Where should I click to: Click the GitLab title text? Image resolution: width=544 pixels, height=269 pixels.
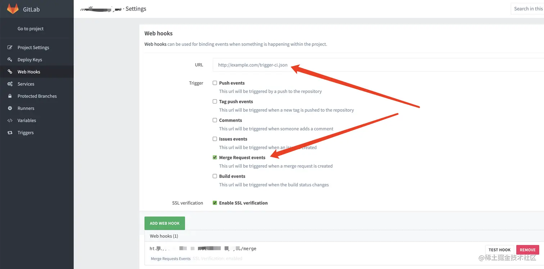click(31, 9)
